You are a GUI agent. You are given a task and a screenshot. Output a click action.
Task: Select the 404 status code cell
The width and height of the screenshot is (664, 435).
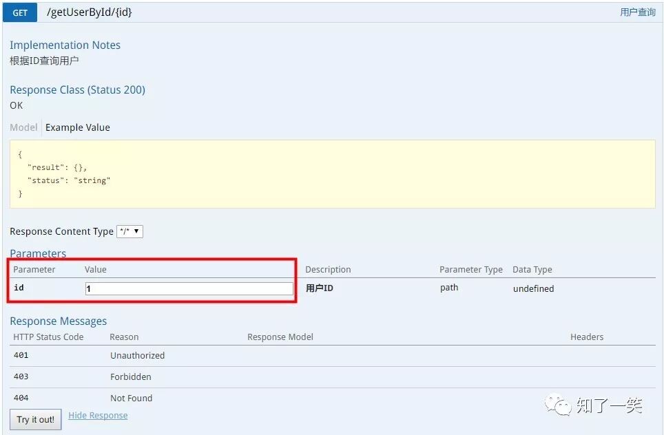click(x=21, y=398)
